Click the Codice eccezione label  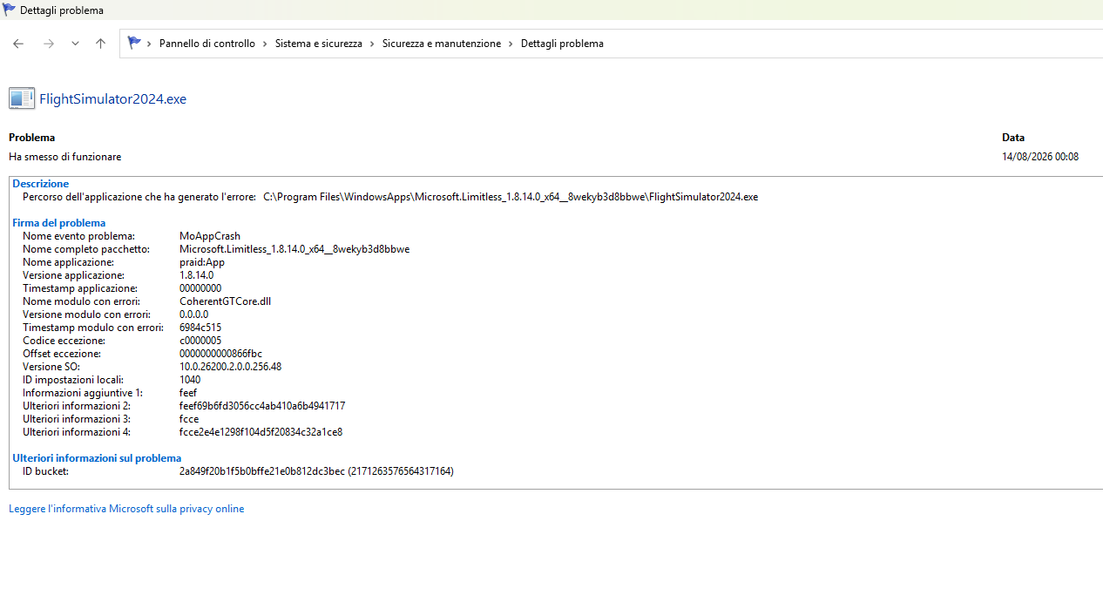point(64,341)
